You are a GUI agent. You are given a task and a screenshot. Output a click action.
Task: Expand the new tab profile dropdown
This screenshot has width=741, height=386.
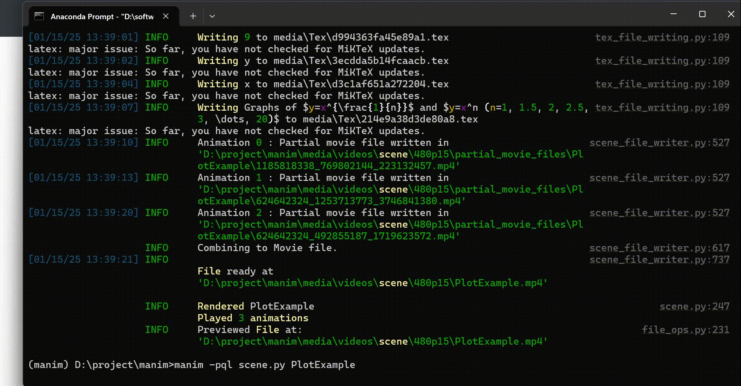coord(212,16)
